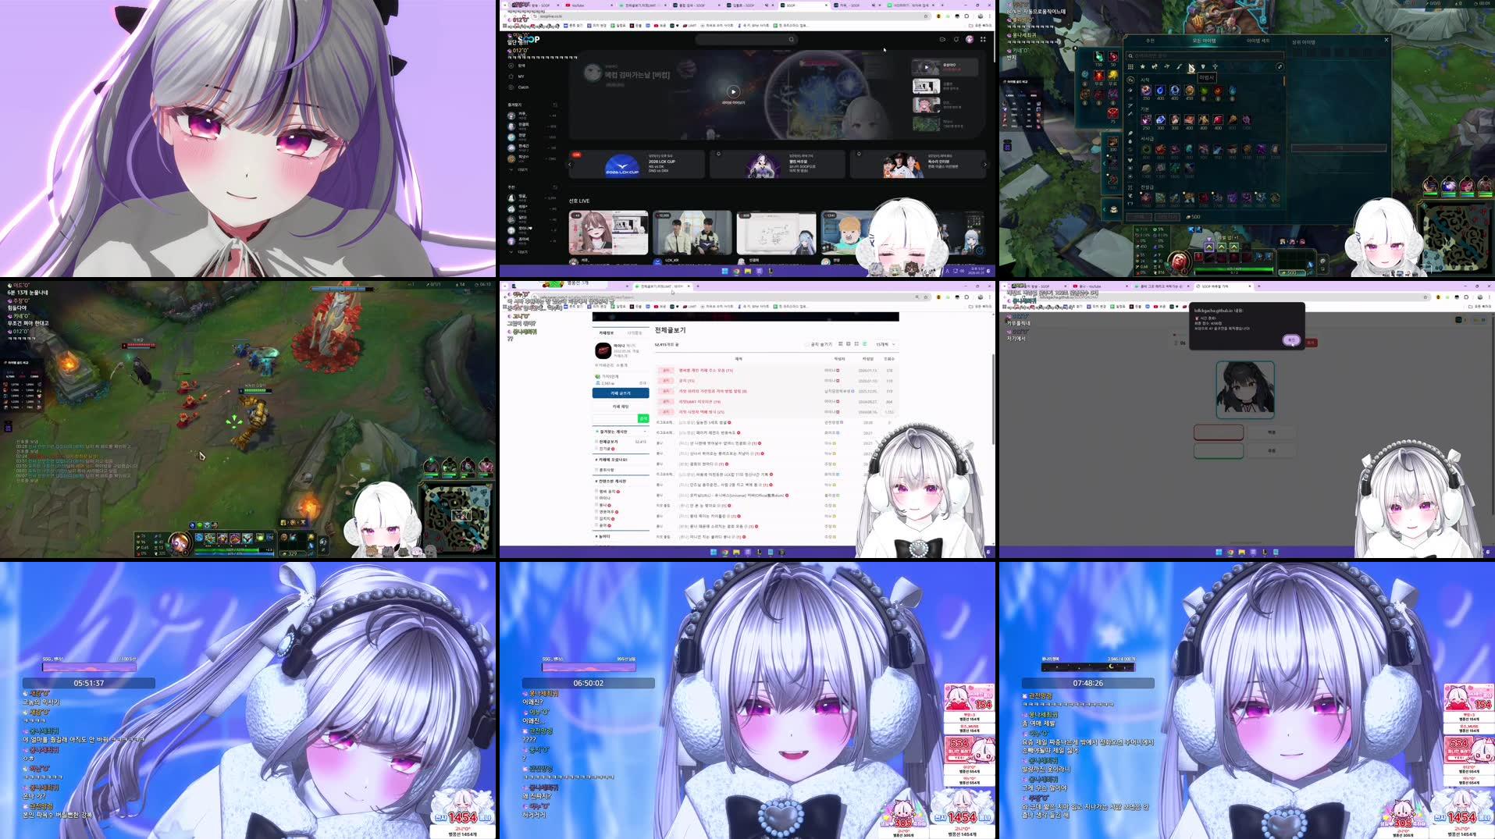Image resolution: width=1495 pixels, height=839 pixels.
Task: Open the YouTube bookmark in the bookmarks bar
Action: (x=657, y=26)
